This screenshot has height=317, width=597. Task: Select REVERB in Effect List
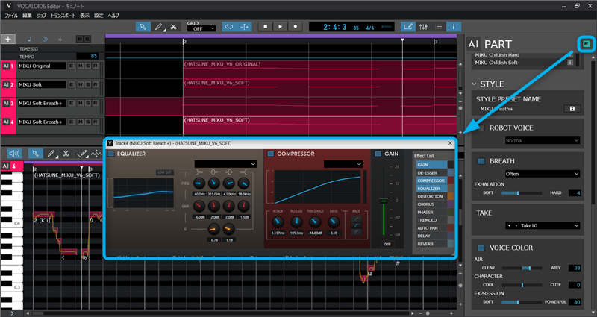tap(432, 244)
